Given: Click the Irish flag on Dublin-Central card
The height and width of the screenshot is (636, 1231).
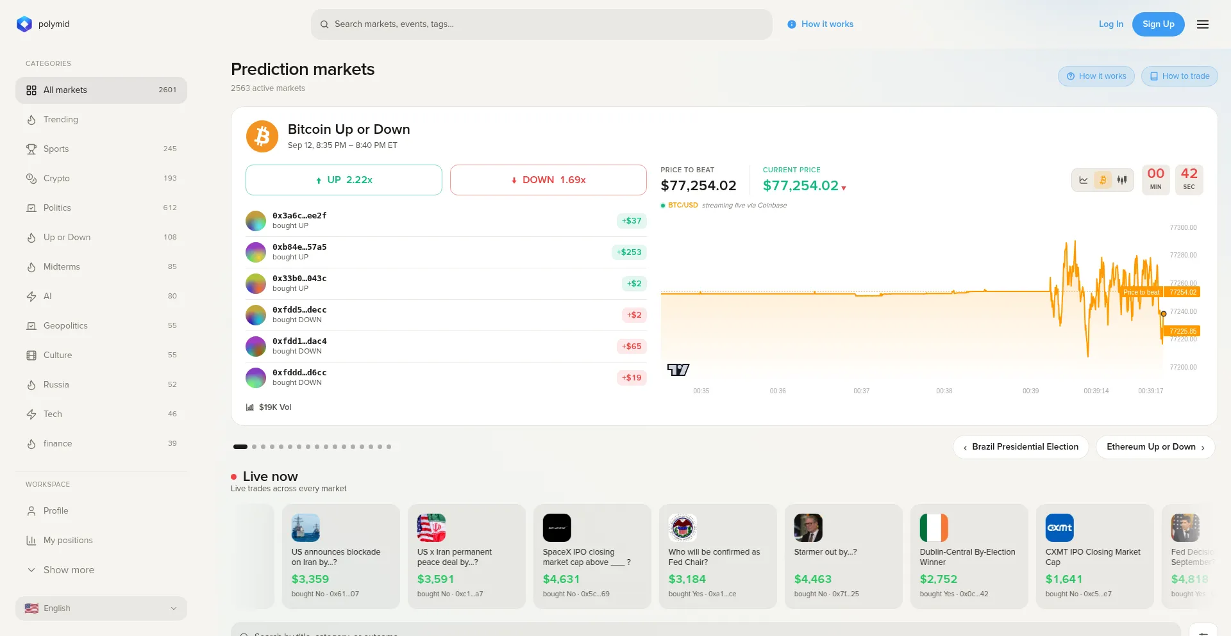Looking at the screenshot, I should click(934, 528).
